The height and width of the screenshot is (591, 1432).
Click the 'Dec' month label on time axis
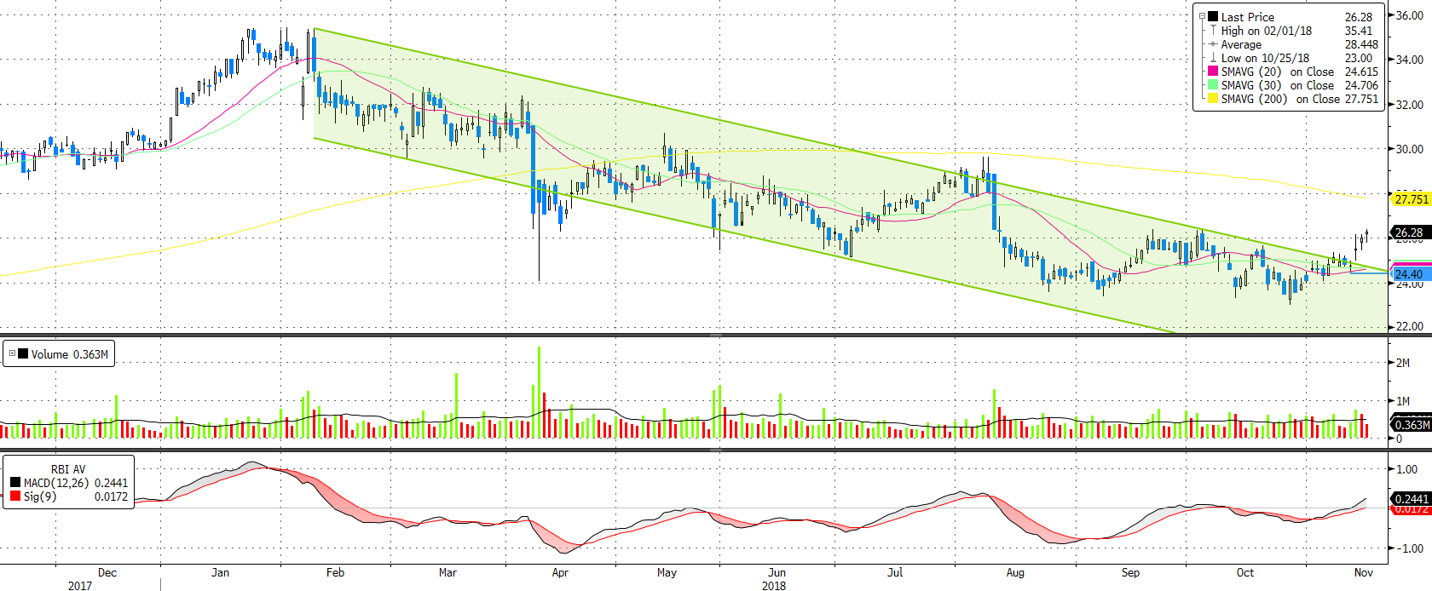[x=107, y=572]
